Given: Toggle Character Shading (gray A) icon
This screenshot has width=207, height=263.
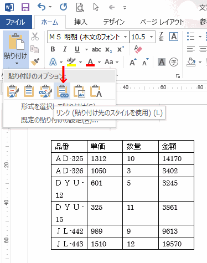Looking at the screenshot, I should click(162, 62).
